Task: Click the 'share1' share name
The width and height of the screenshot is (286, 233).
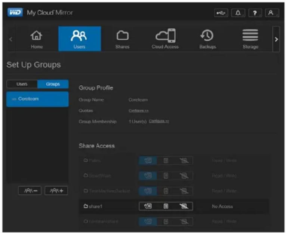Action: click(96, 206)
